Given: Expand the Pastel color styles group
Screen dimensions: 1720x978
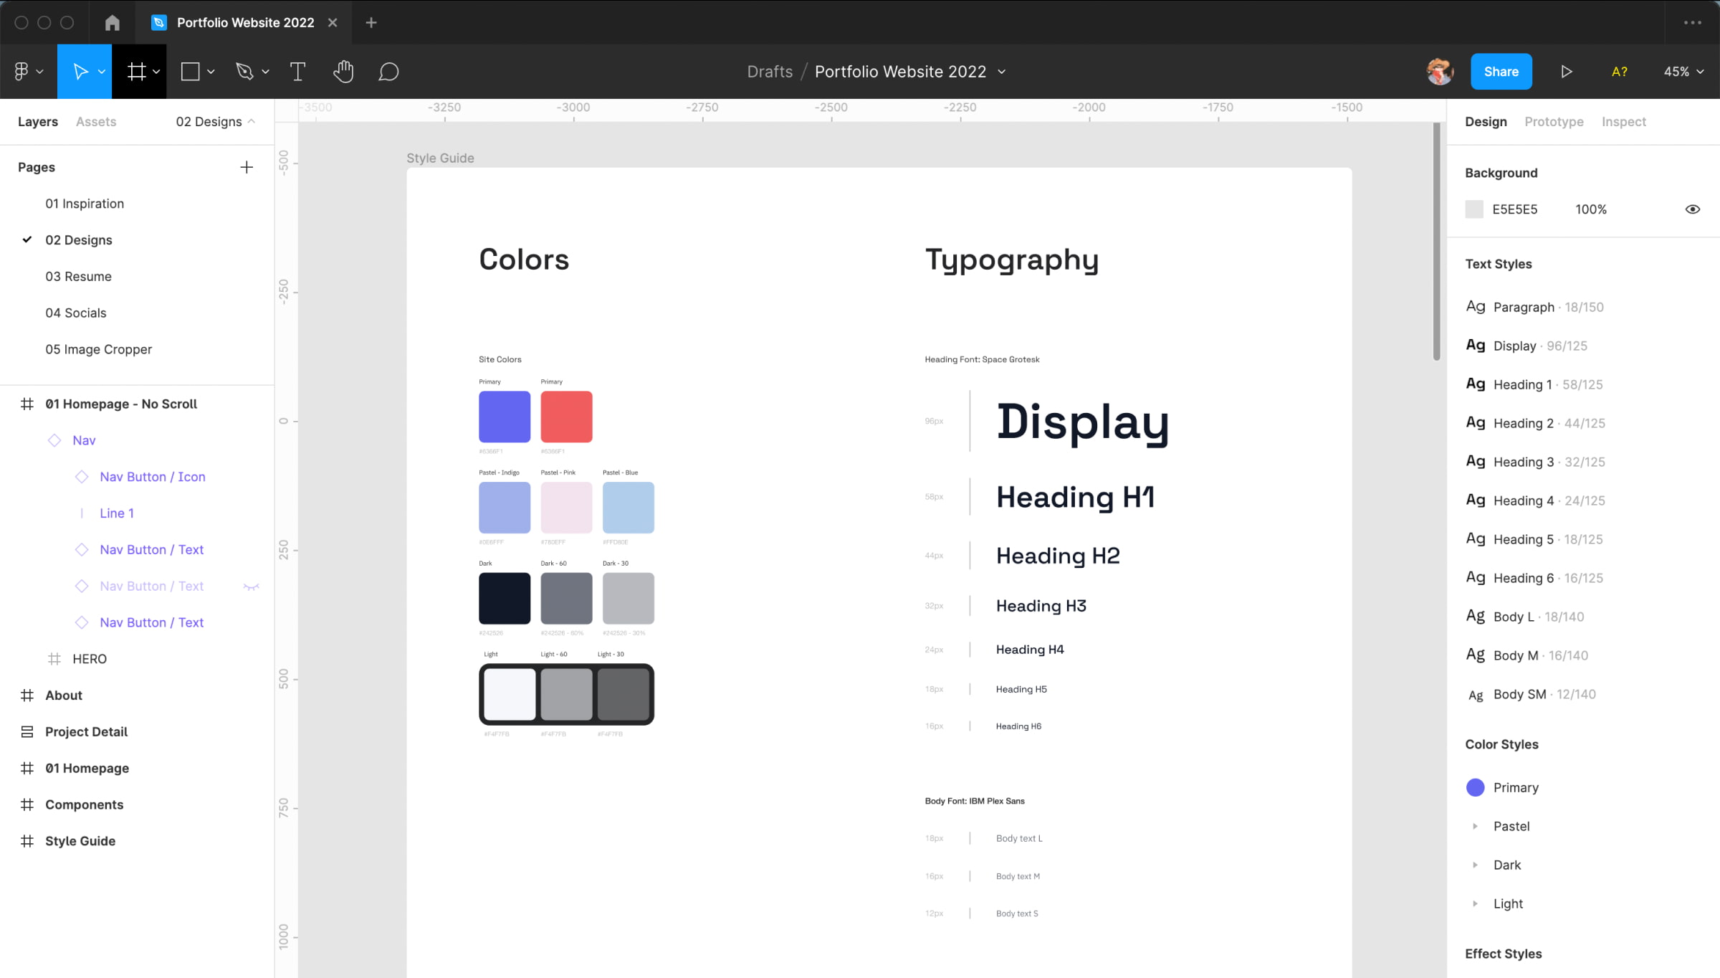Looking at the screenshot, I should click(x=1475, y=826).
